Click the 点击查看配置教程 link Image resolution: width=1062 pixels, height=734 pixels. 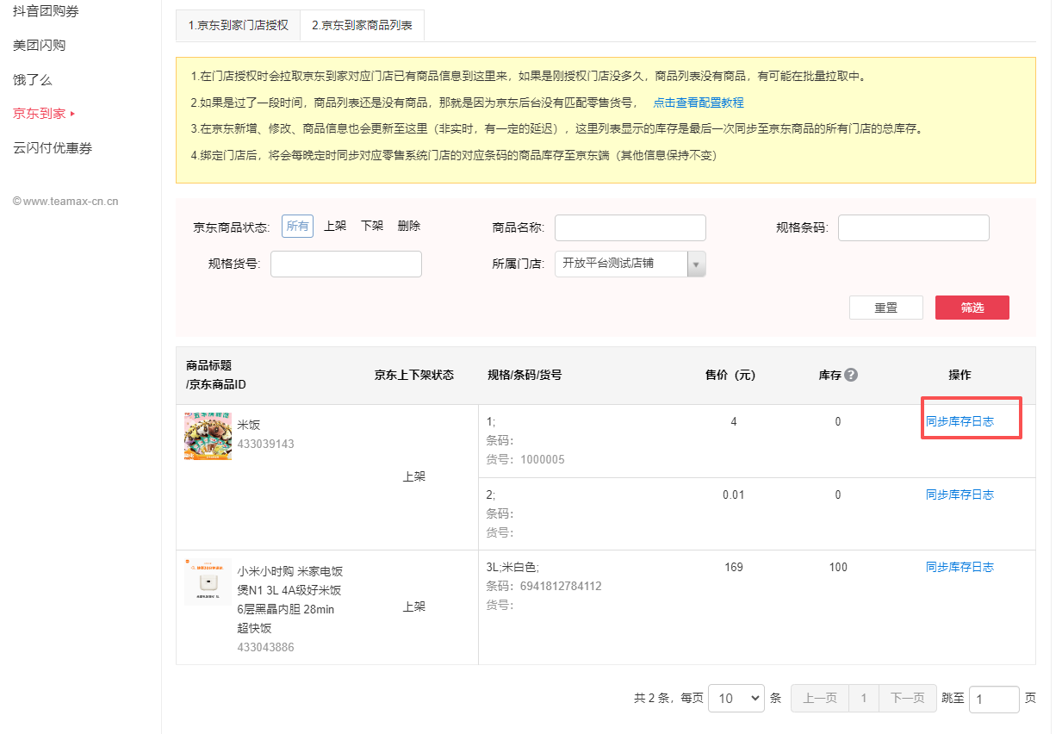tap(699, 103)
